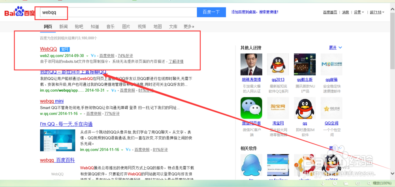Open the 淘宝网 logo thumbnail

click(x=278, y=108)
